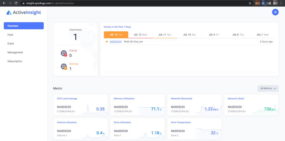View events for JUL 10 Sat
Viewport: 285px width, 141px height.
pos(189,35)
